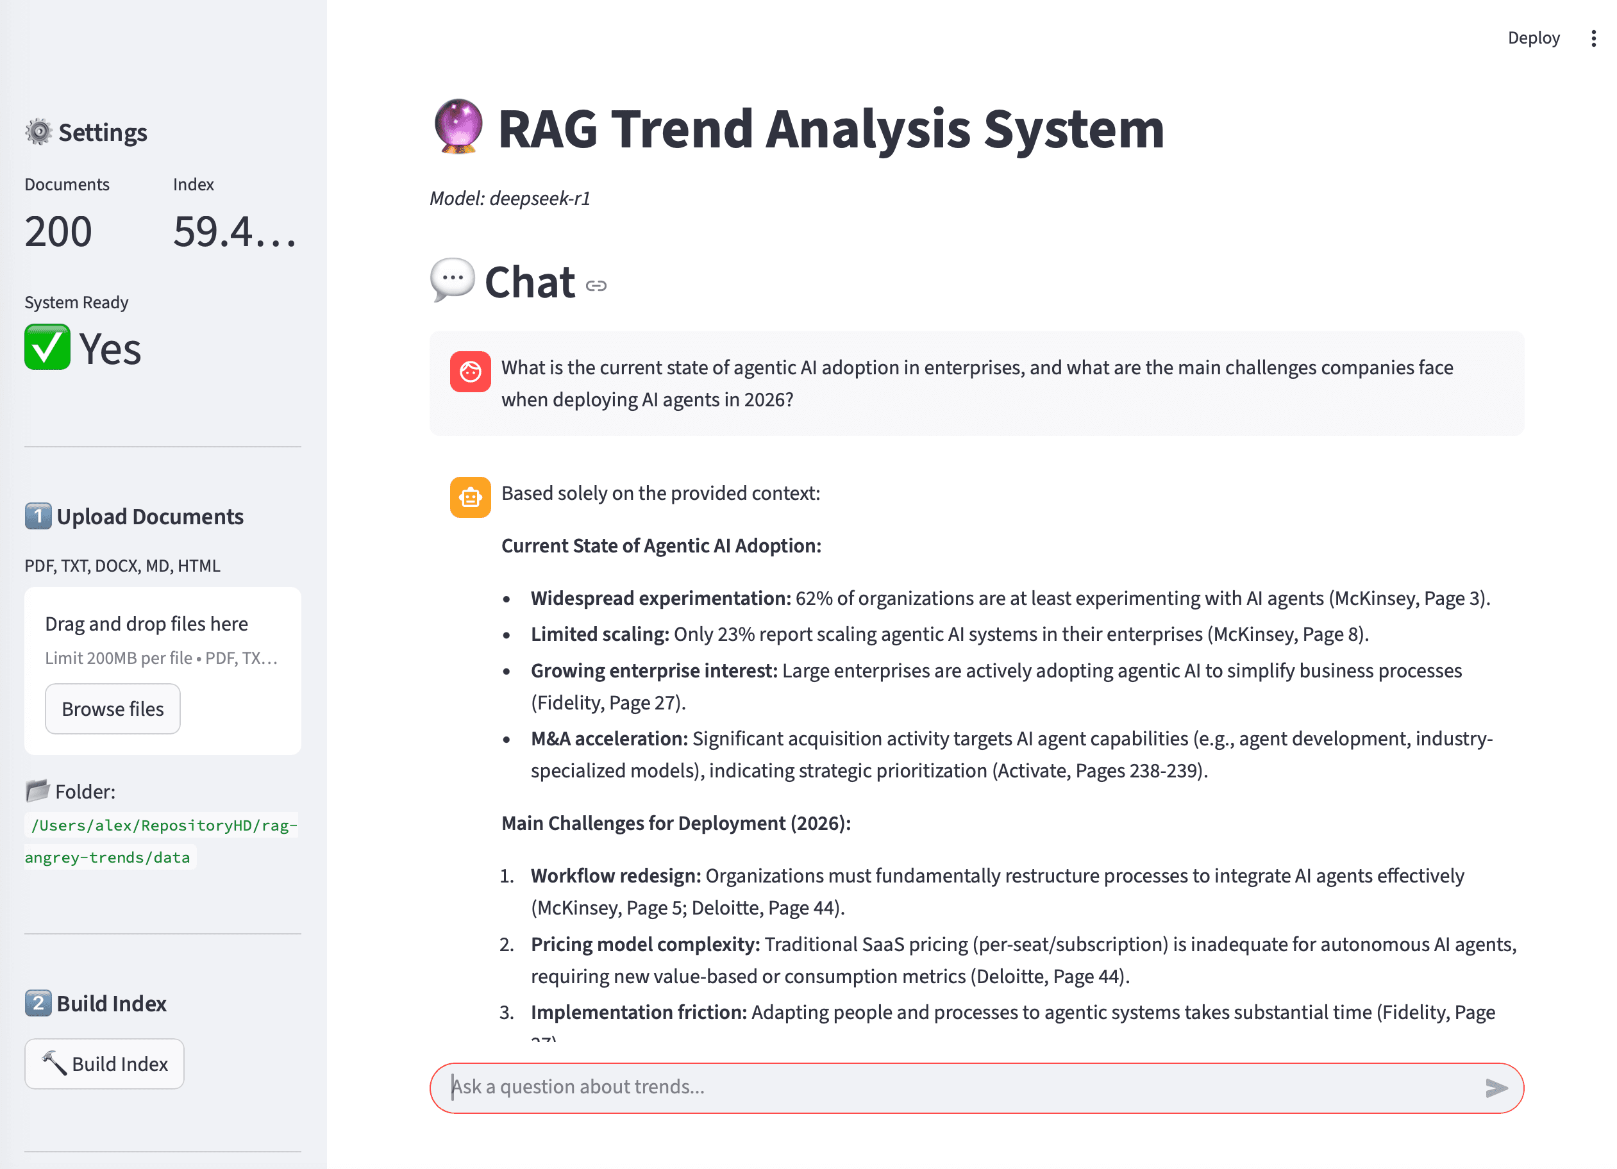Open the three-dot overflow menu top right

tap(1593, 38)
